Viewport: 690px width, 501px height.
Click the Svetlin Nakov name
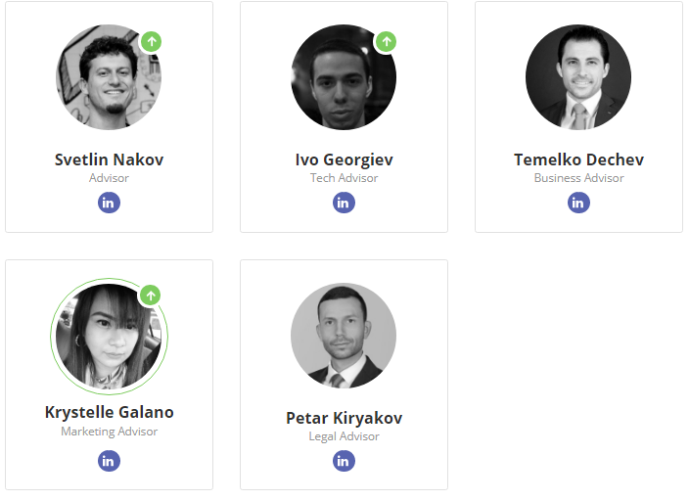(x=109, y=159)
